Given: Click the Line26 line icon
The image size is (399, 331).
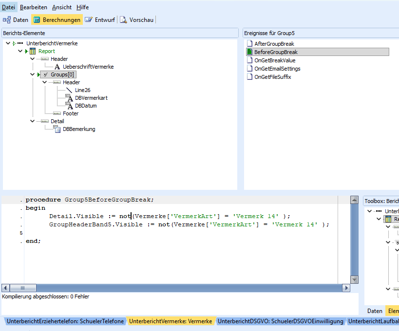Looking at the screenshot, I should [x=69, y=90].
